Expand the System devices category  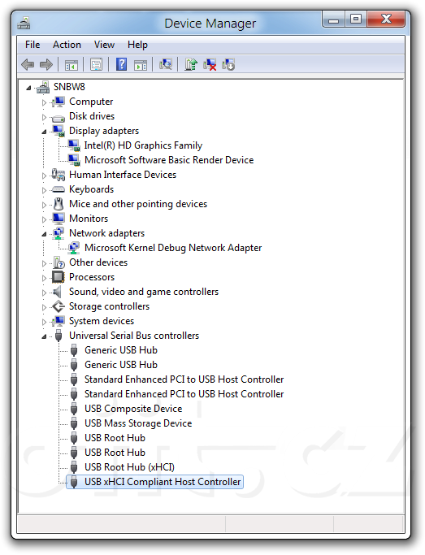44,322
